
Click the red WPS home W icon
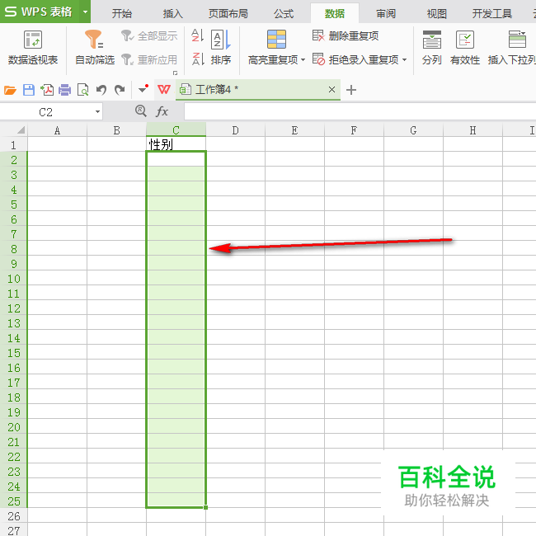point(164,90)
